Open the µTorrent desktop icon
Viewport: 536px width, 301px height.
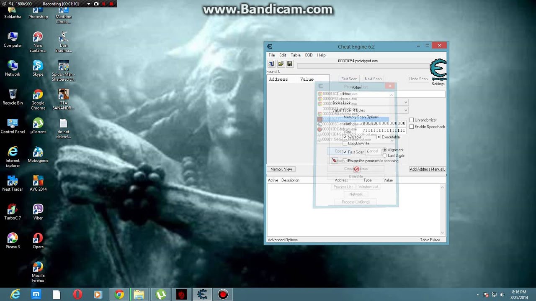click(38, 126)
